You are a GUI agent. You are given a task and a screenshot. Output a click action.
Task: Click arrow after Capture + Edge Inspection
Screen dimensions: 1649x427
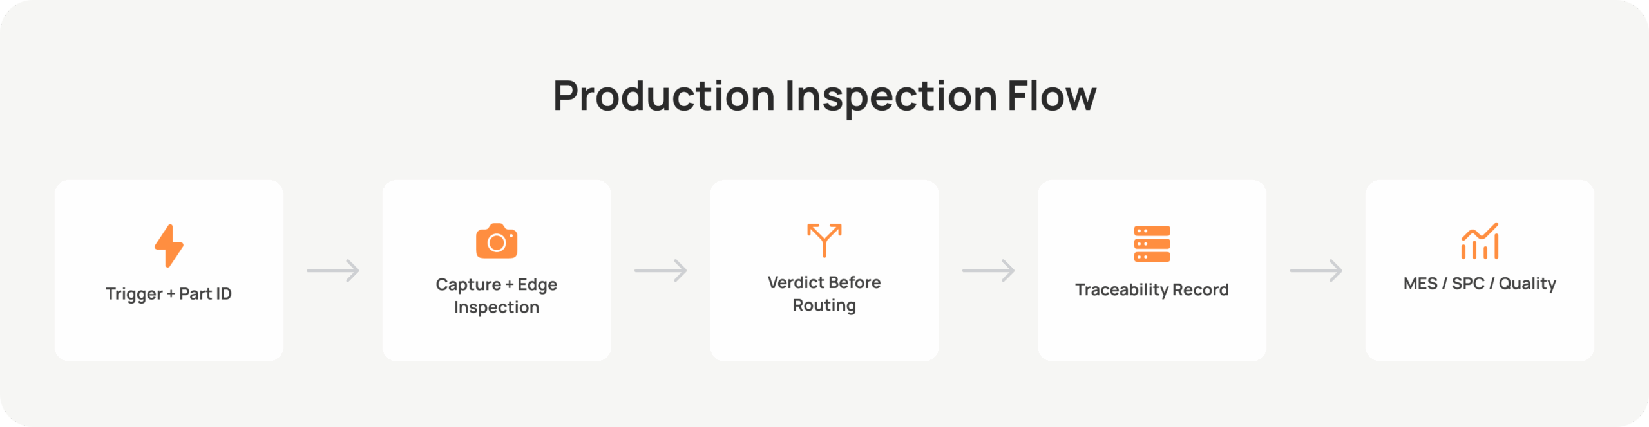(661, 271)
